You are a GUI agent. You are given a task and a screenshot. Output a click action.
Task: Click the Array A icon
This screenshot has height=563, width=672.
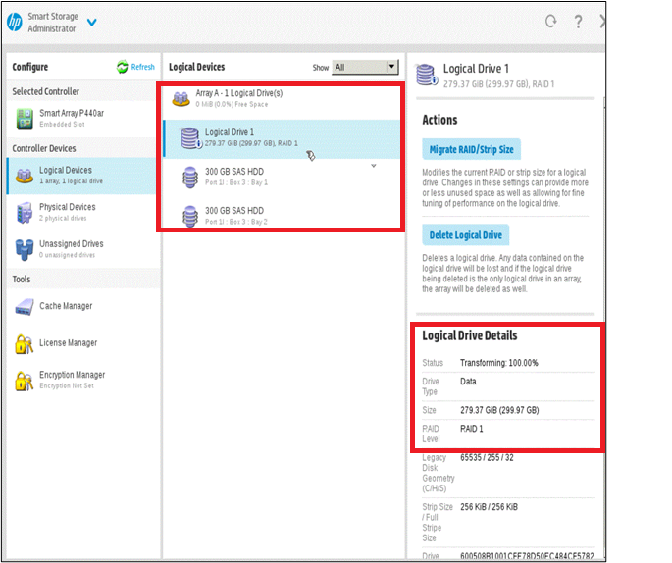click(181, 98)
